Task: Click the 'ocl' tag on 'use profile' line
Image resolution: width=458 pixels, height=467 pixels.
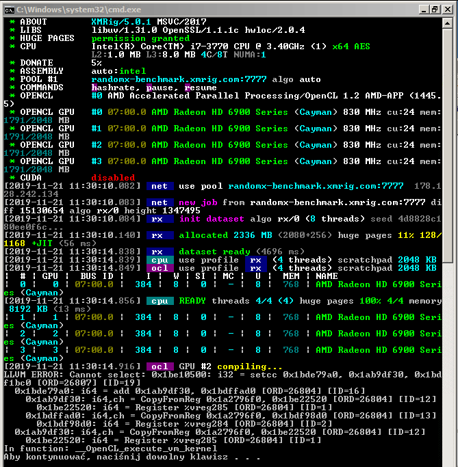Action: (160, 268)
